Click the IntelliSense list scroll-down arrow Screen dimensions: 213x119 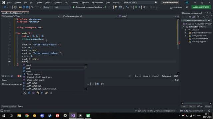point(86,89)
